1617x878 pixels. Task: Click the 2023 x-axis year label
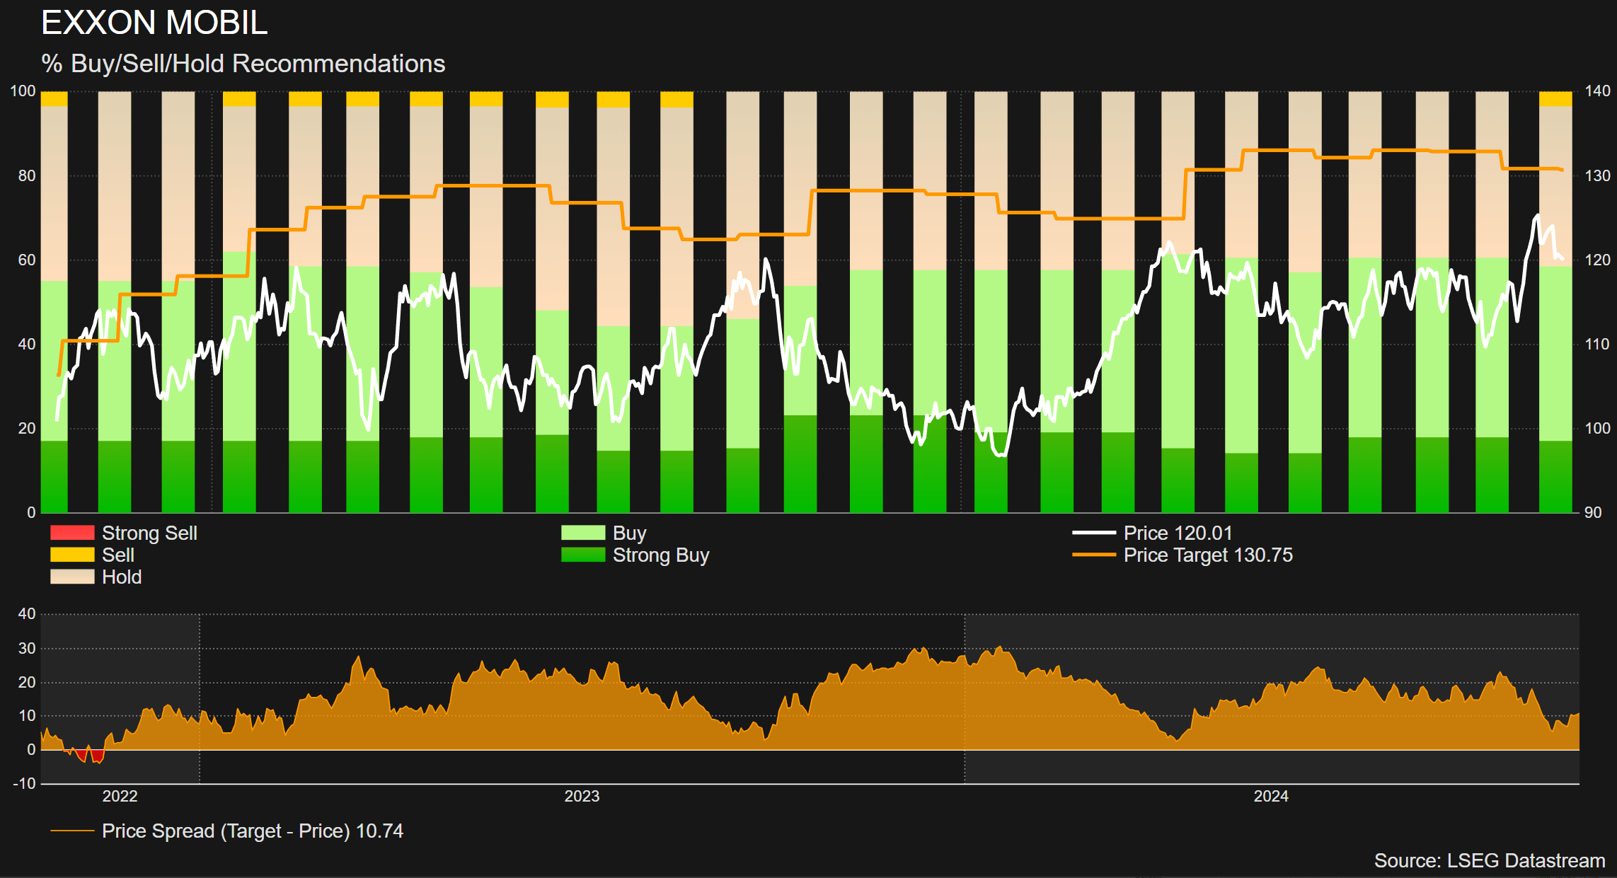coord(582,796)
